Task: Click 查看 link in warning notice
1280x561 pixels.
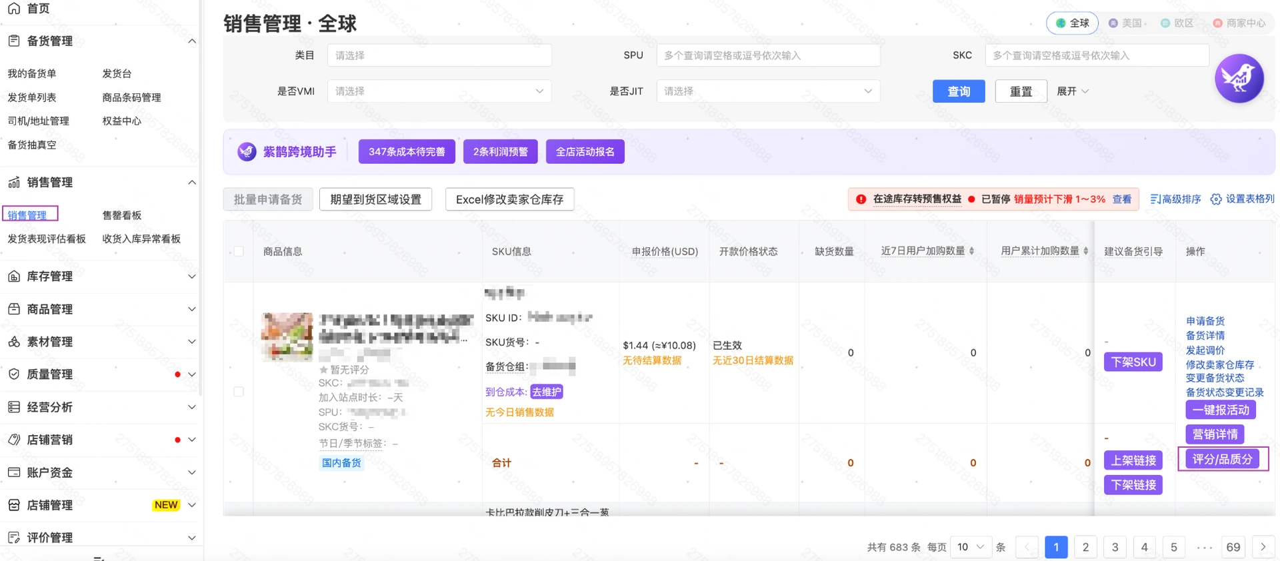Action: [1121, 199]
